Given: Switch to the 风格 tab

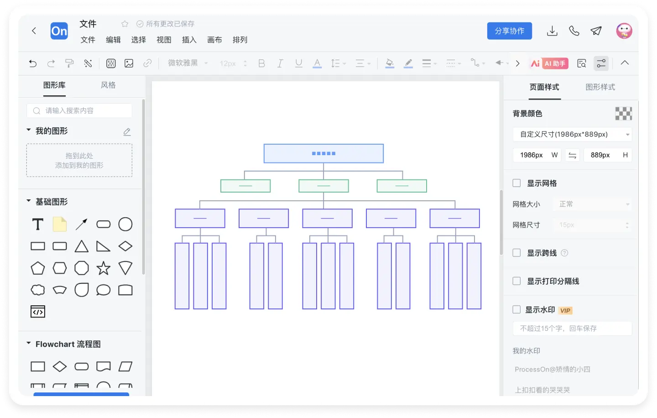Looking at the screenshot, I should click(x=108, y=85).
